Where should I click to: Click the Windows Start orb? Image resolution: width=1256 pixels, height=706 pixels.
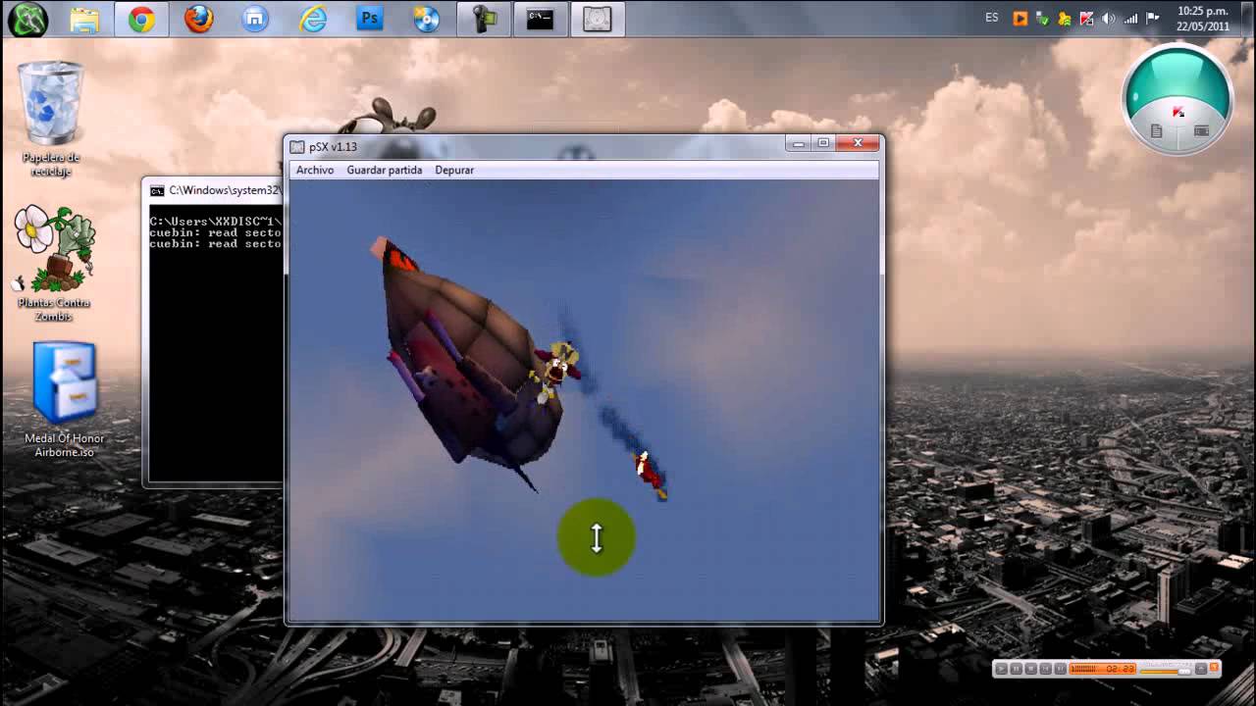coord(27,19)
